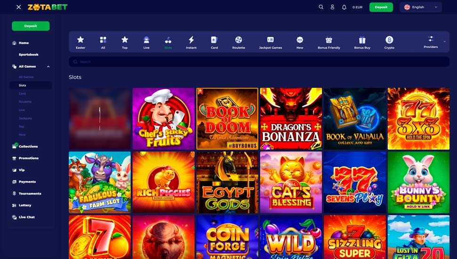The height and width of the screenshot is (259, 457).
Task: Open Egypt Gods game
Action: point(227,182)
